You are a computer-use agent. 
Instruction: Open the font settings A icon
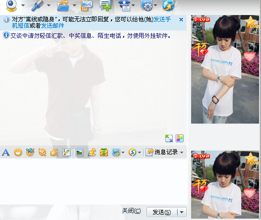(6, 152)
